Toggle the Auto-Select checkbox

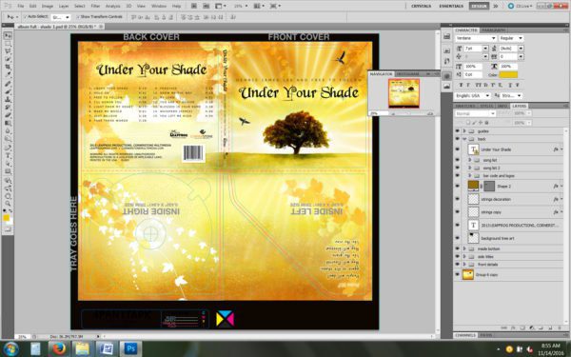[26, 17]
